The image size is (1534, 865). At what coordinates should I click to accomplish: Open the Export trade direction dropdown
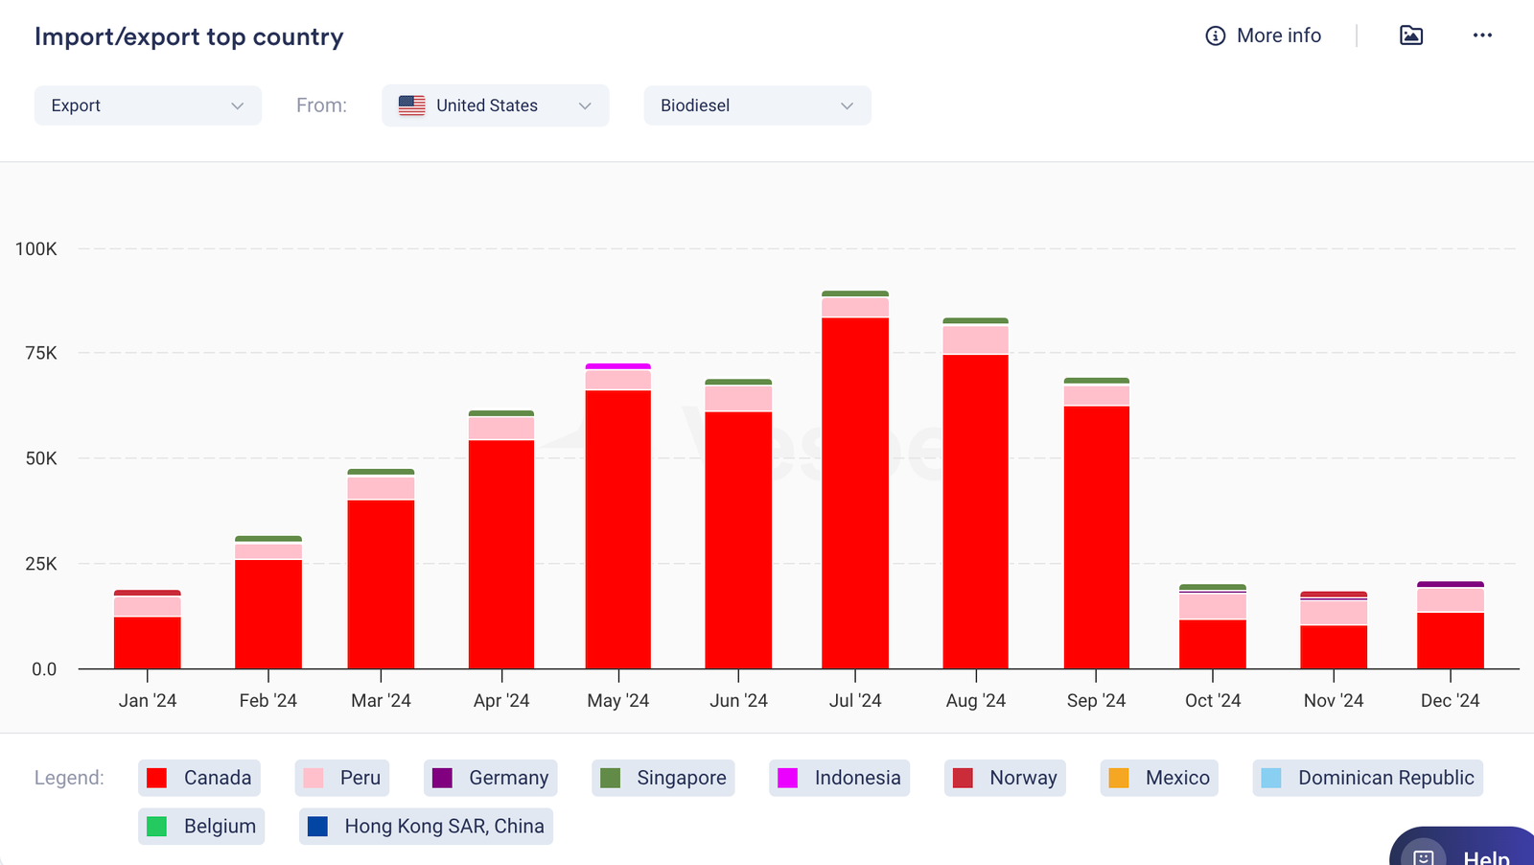click(148, 105)
